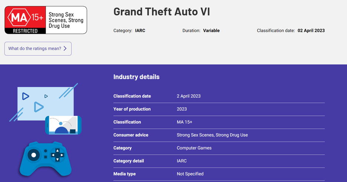Click the dark blue outlined play triangle
Image resolution: width=347 pixels, height=182 pixels.
[25, 96]
